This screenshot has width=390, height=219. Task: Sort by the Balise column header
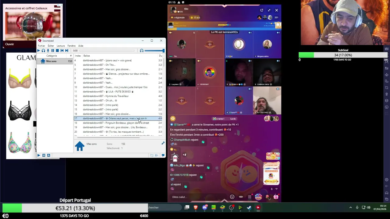[87, 56]
